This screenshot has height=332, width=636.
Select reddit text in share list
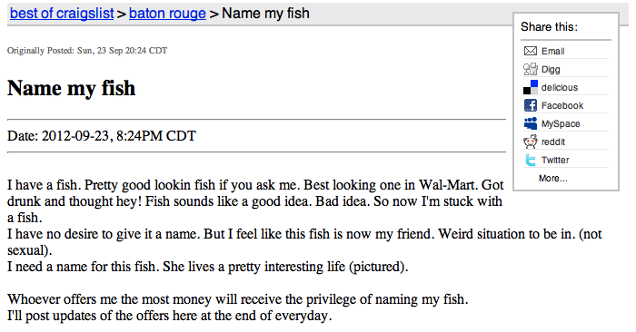coord(552,142)
